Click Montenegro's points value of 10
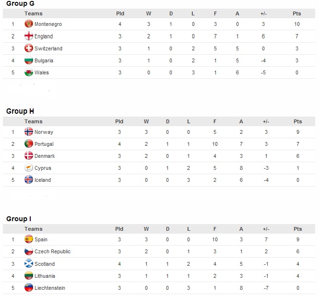 (297, 24)
